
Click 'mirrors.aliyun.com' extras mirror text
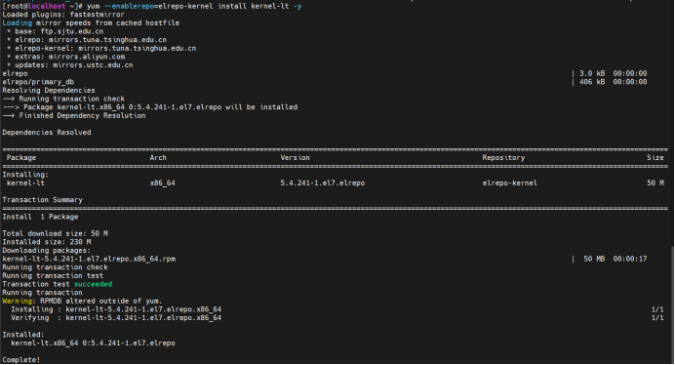87,57
